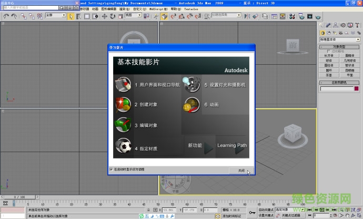Click the Learning Path link

[231, 145]
